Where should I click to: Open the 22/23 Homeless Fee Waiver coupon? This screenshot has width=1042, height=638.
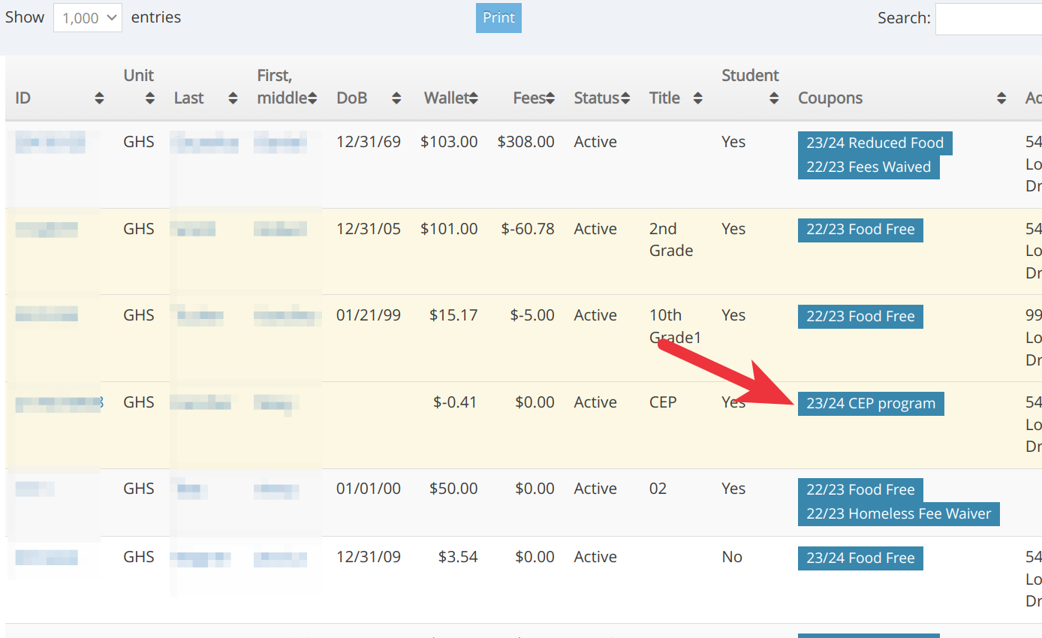(x=899, y=514)
